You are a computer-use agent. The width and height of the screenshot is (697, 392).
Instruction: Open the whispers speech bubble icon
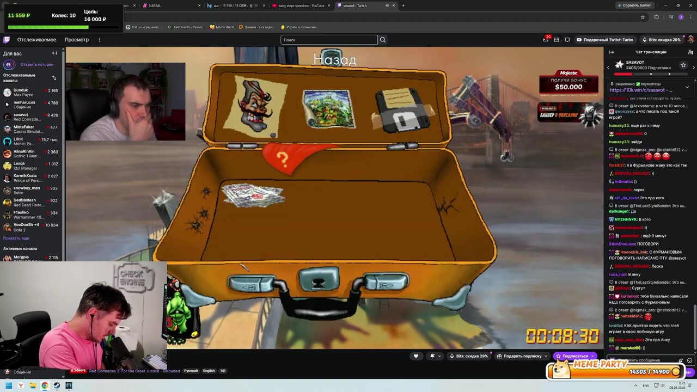coord(567,40)
